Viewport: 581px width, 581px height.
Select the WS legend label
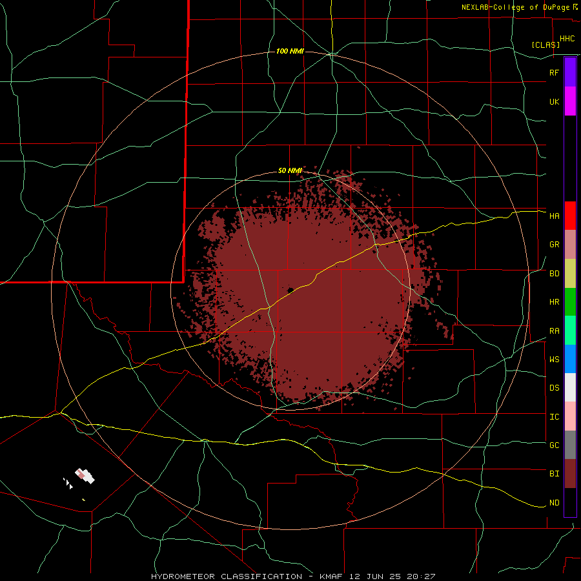click(554, 359)
